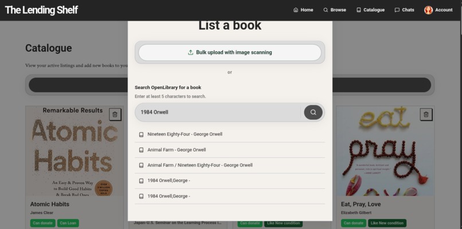Click The Lending Shelf logo
462x229 pixels.
tap(41, 10)
